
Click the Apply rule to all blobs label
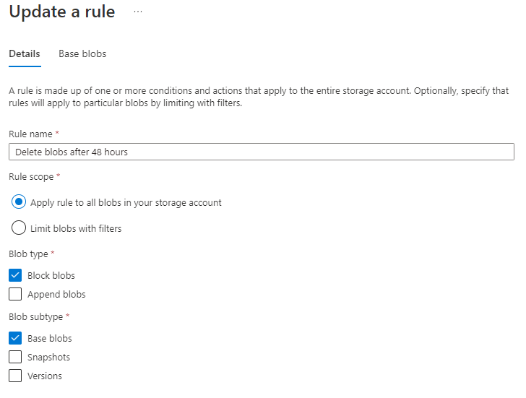[x=126, y=203]
